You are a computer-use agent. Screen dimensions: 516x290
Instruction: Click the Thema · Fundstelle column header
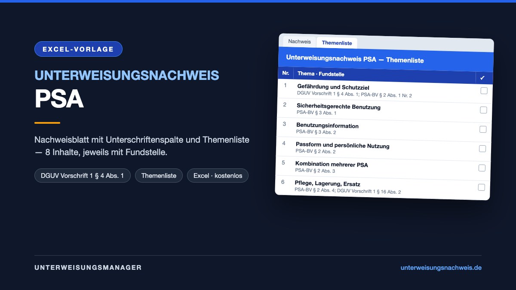pos(321,74)
